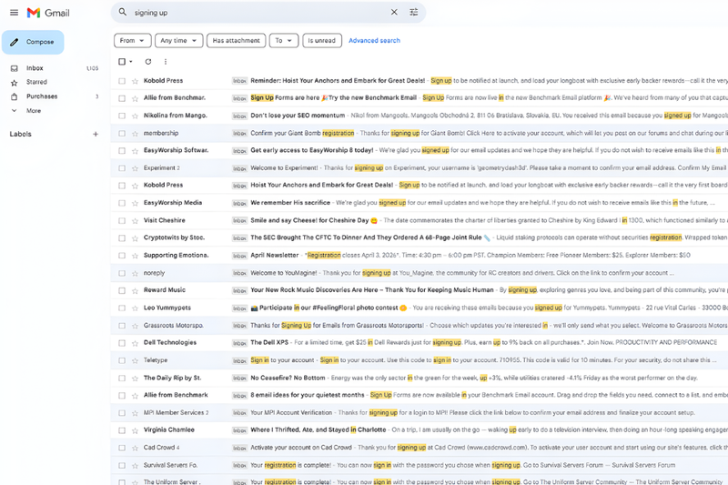728x485 pixels.
Task: Open the To filter dropdown
Action: (x=283, y=40)
